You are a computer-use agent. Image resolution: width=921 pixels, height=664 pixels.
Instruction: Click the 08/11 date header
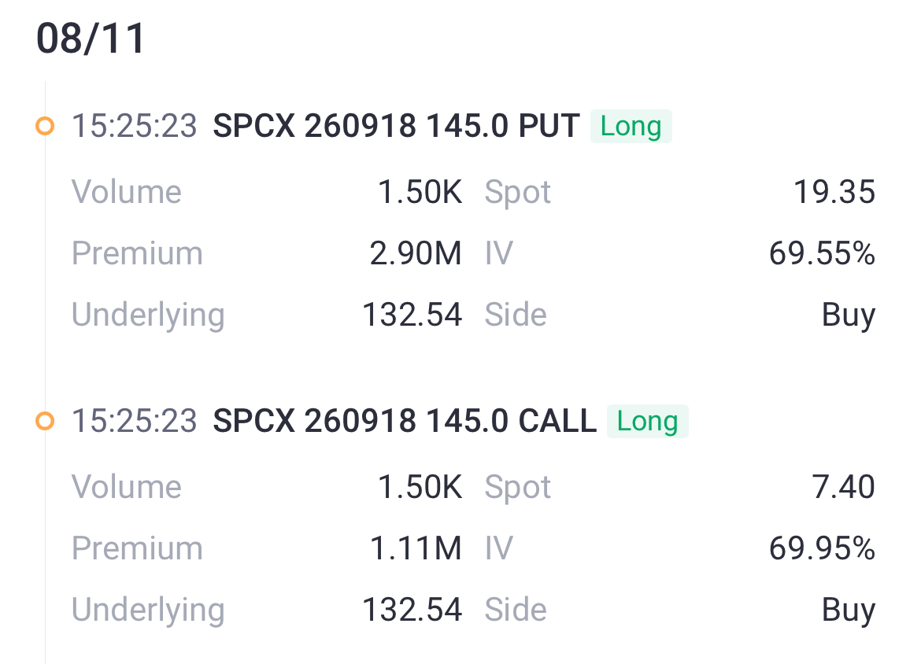pyautogui.click(x=91, y=39)
